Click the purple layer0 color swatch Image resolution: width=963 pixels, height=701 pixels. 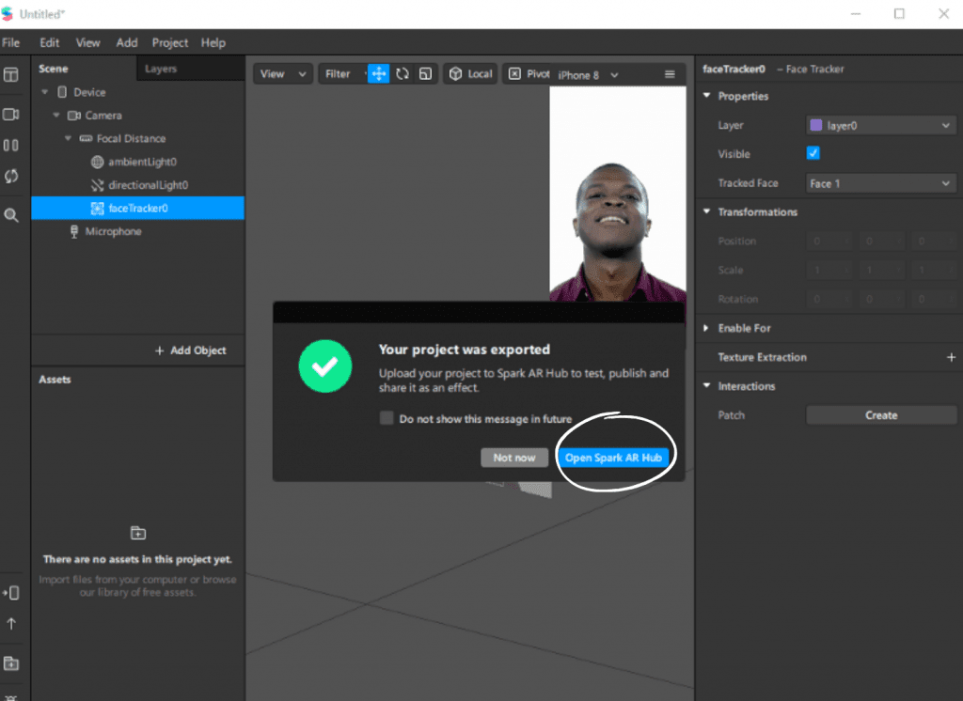(x=816, y=125)
